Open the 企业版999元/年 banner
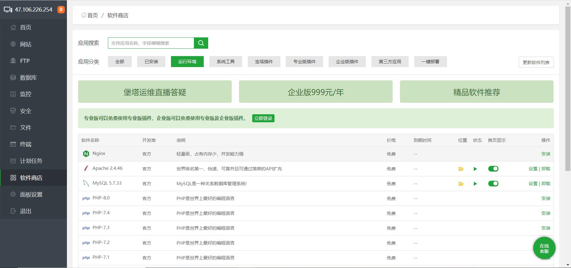The image size is (571, 268). [x=316, y=92]
